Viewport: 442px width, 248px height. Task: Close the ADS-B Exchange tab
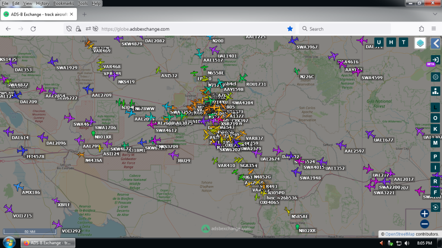click(72, 14)
